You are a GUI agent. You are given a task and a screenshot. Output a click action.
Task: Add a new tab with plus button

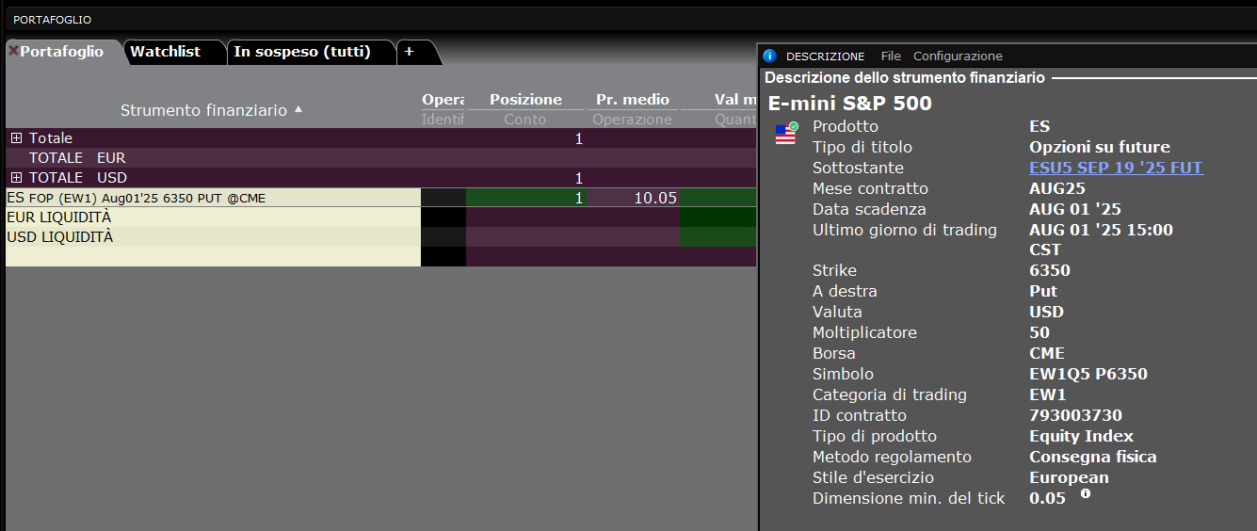[x=409, y=52]
